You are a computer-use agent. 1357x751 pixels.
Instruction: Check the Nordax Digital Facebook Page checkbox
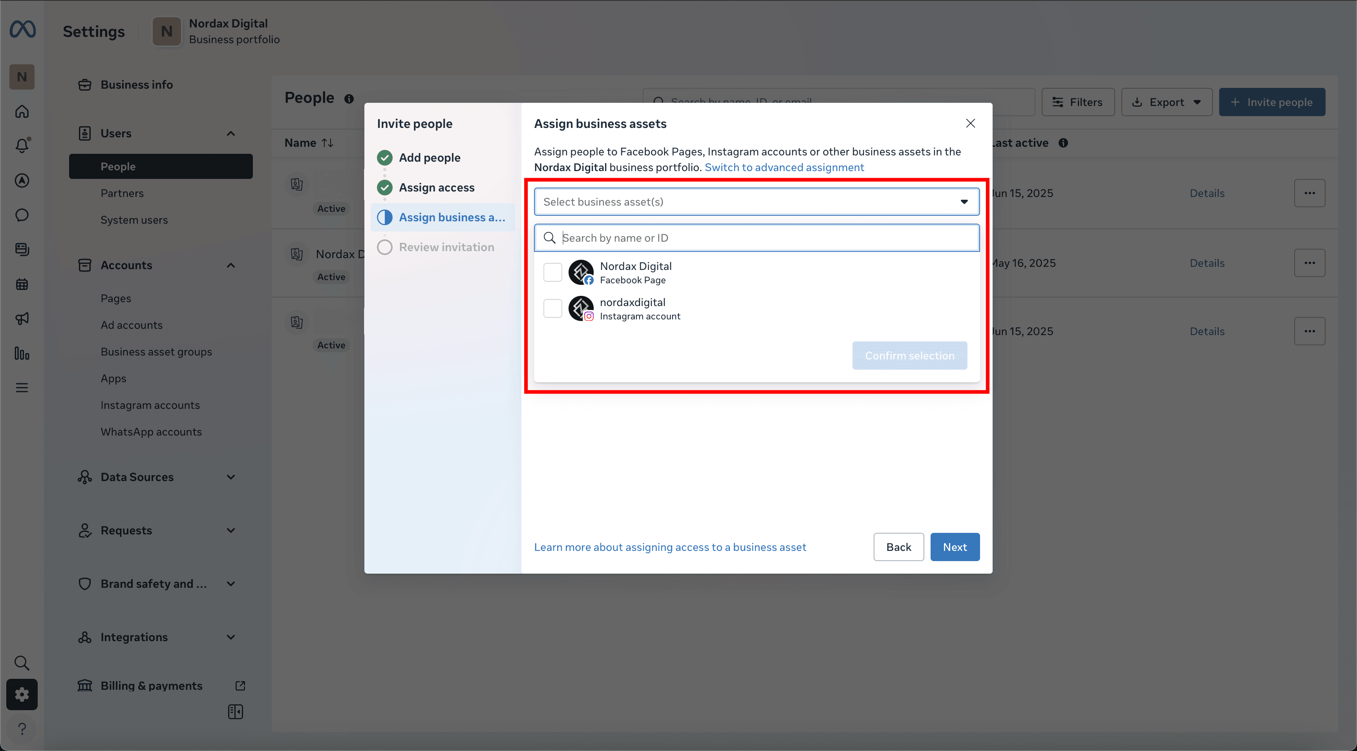click(x=552, y=272)
